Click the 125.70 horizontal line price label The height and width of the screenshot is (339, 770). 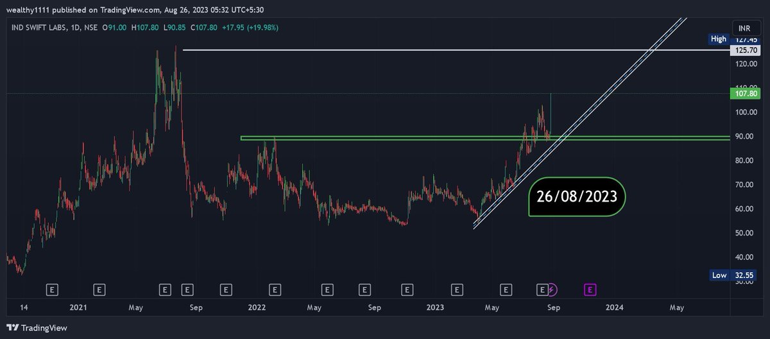coord(745,50)
